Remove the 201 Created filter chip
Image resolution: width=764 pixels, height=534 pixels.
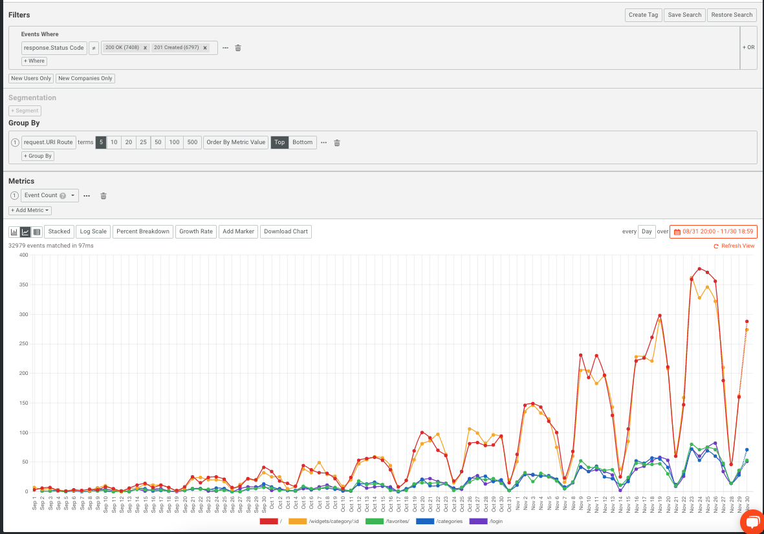tap(205, 47)
